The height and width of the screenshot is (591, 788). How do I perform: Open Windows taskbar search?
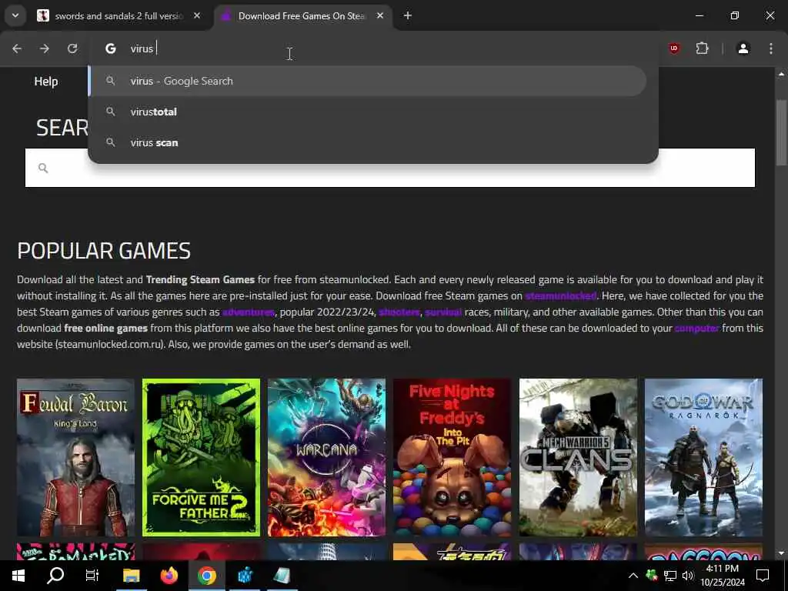coord(55,576)
